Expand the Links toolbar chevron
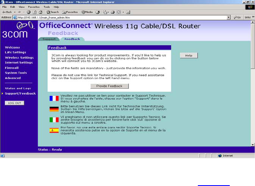 click(253, 17)
